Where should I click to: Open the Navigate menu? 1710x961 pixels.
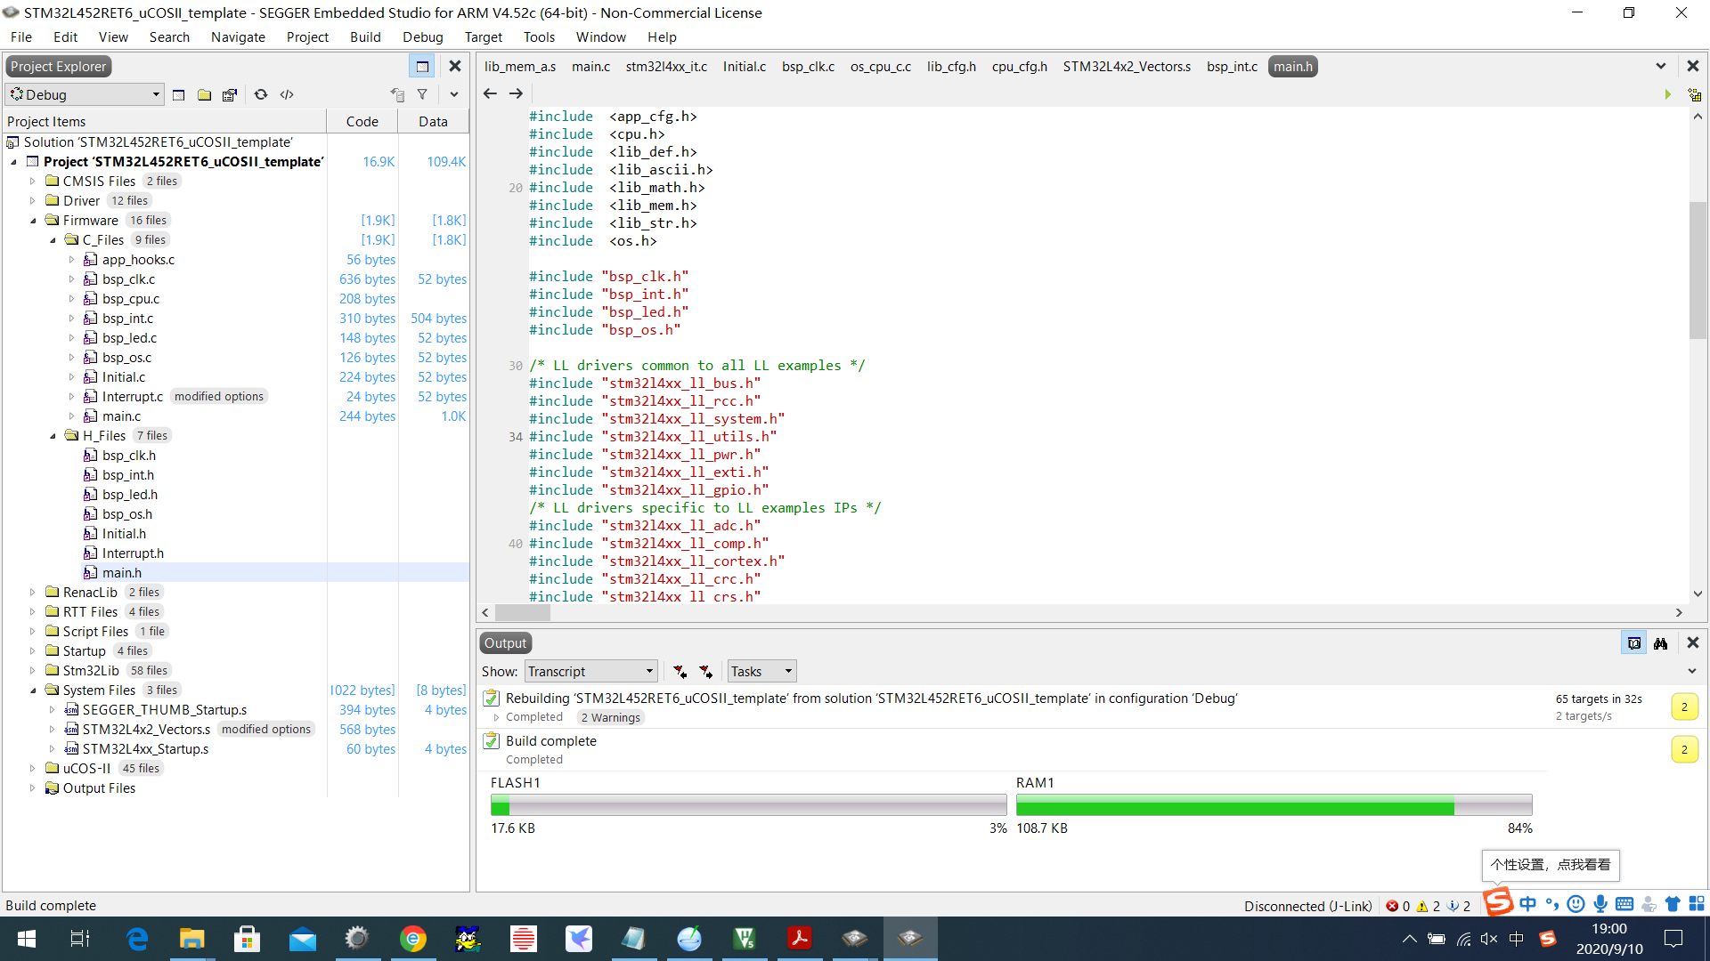(238, 37)
